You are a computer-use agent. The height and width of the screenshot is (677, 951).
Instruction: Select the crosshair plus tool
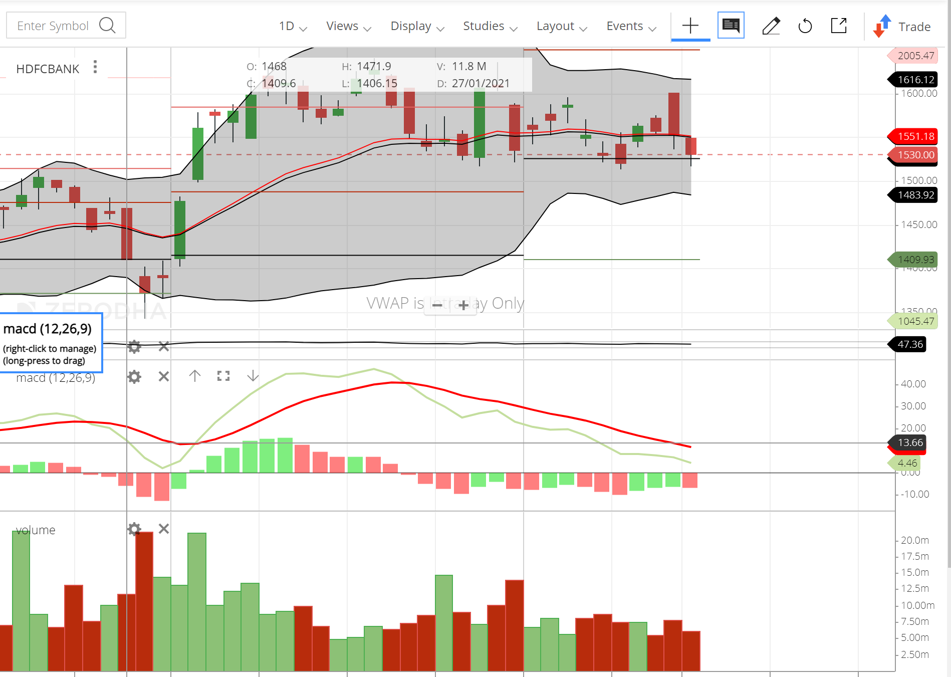[690, 26]
